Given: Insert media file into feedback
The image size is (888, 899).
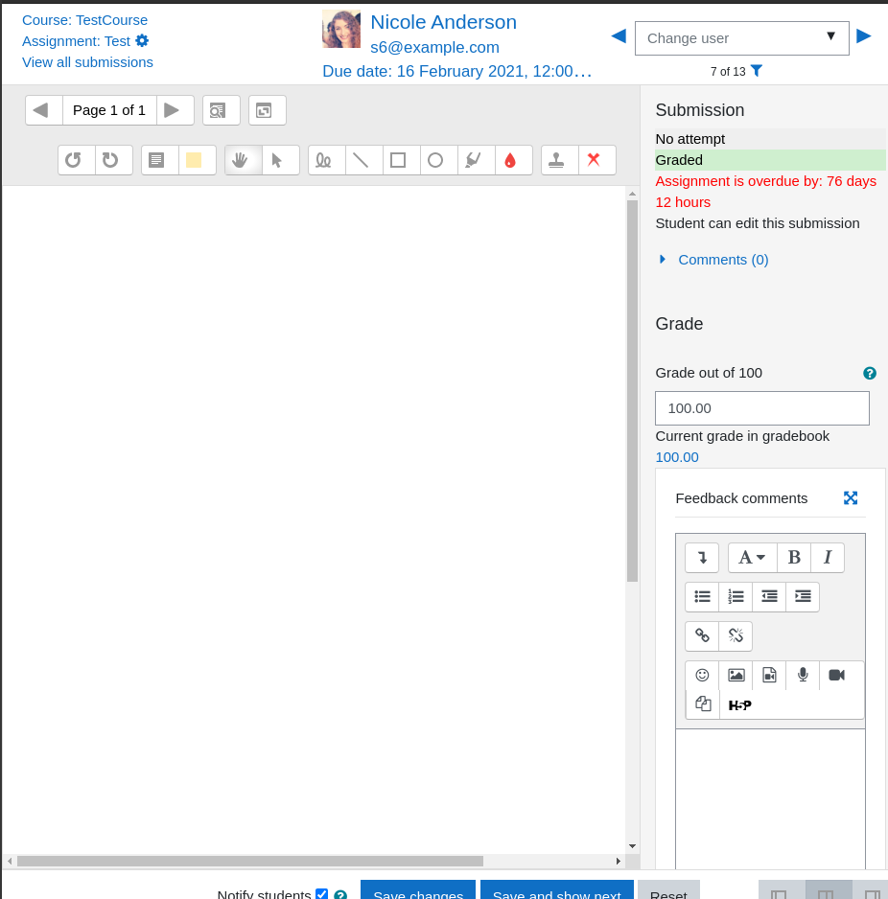Looking at the screenshot, I should pos(769,676).
